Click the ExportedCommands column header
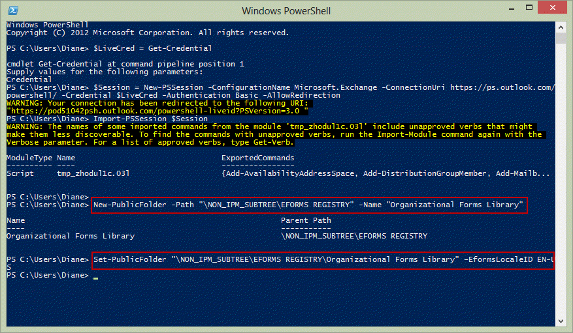 (x=257, y=158)
